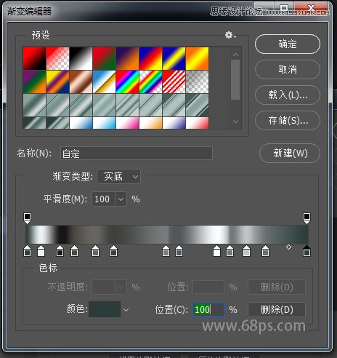Click the midpoint diamond marker
The width and height of the screenshot is (337, 358).
point(288,247)
